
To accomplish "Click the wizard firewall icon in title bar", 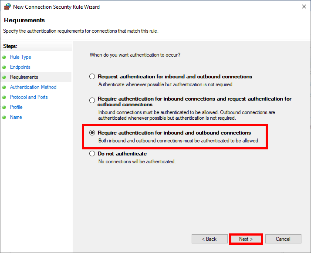I will [7, 7].
